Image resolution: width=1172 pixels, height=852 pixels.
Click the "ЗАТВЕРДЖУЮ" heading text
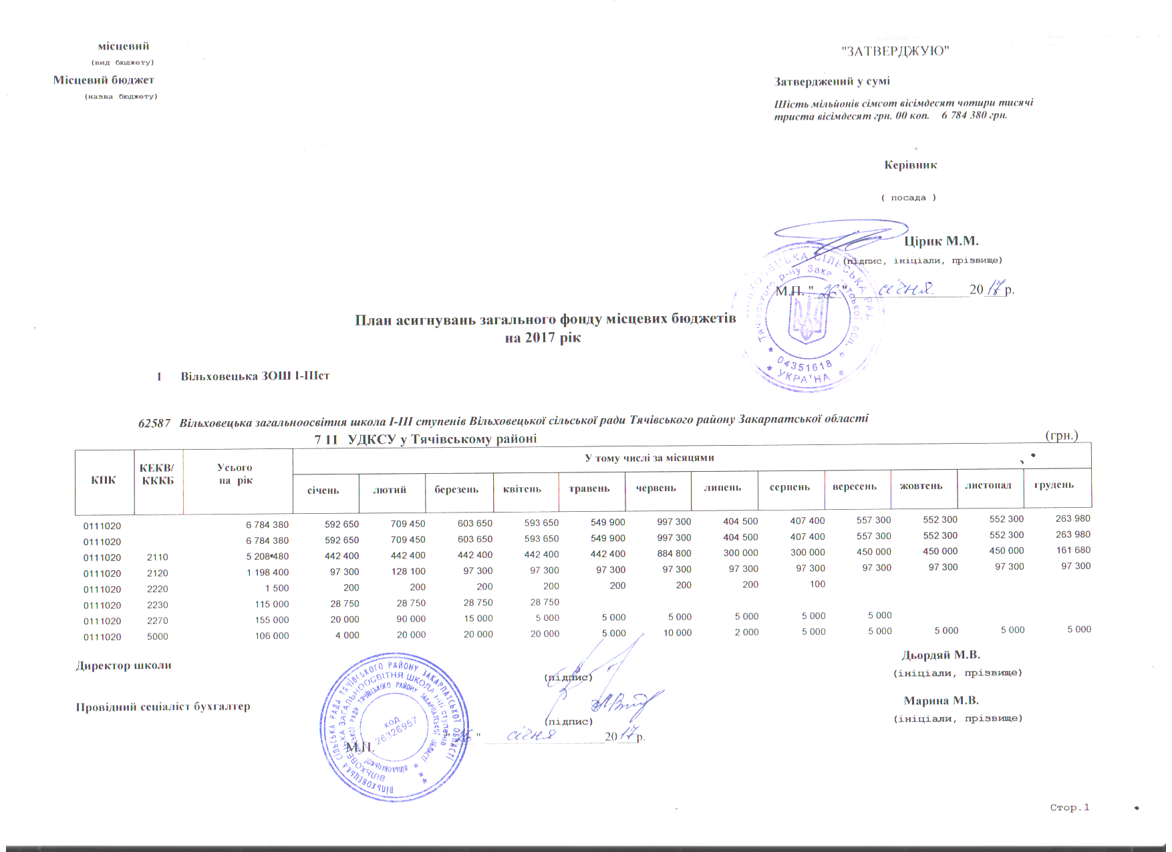click(x=895, y=51)
